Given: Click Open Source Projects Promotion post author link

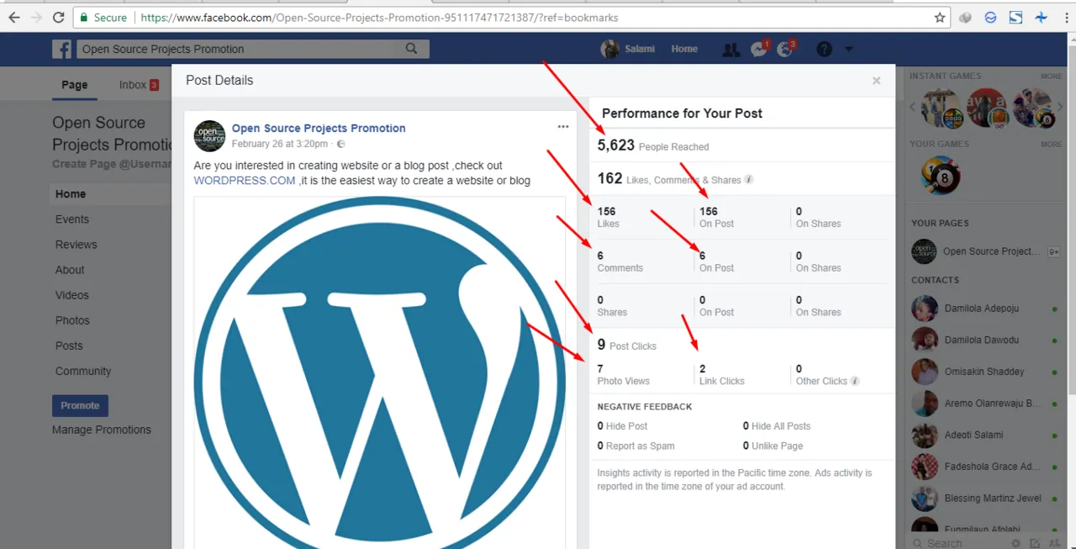Looking at the screenshot, I should (x=319, y=129).
